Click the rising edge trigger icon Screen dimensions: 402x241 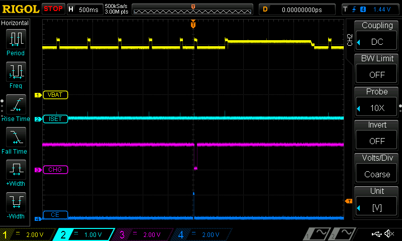point(354,10)
